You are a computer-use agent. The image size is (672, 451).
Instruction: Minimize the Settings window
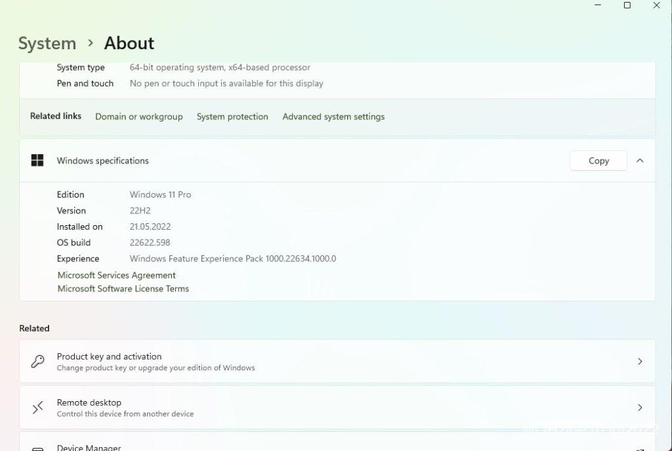(598, 5)
